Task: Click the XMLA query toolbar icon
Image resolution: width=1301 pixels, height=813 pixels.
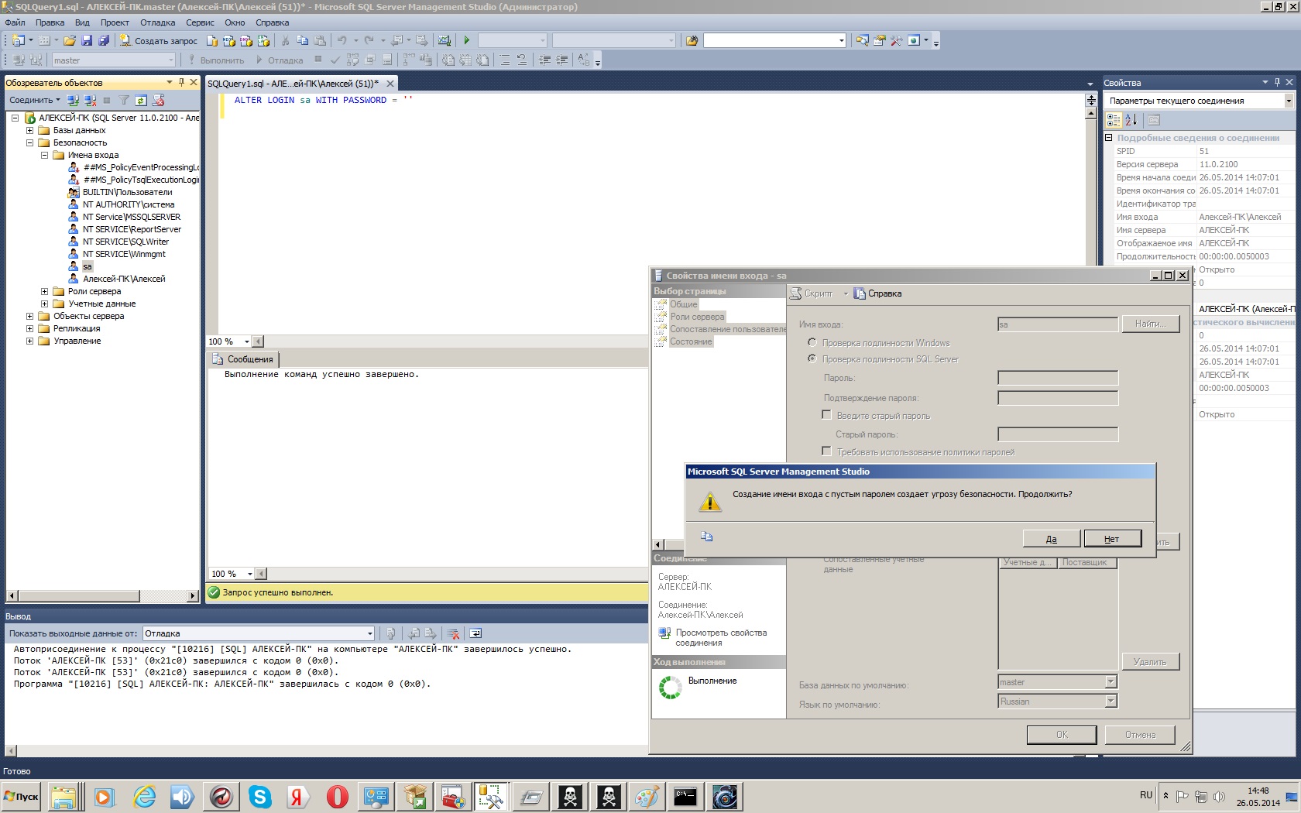Action: tap(263, 40)
